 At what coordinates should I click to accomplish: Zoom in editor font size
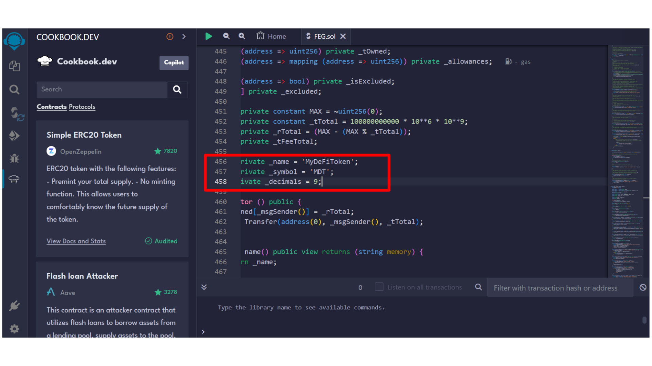coord(242,36)
